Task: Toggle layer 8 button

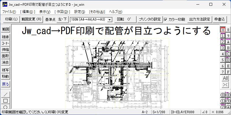Action: 228,30
